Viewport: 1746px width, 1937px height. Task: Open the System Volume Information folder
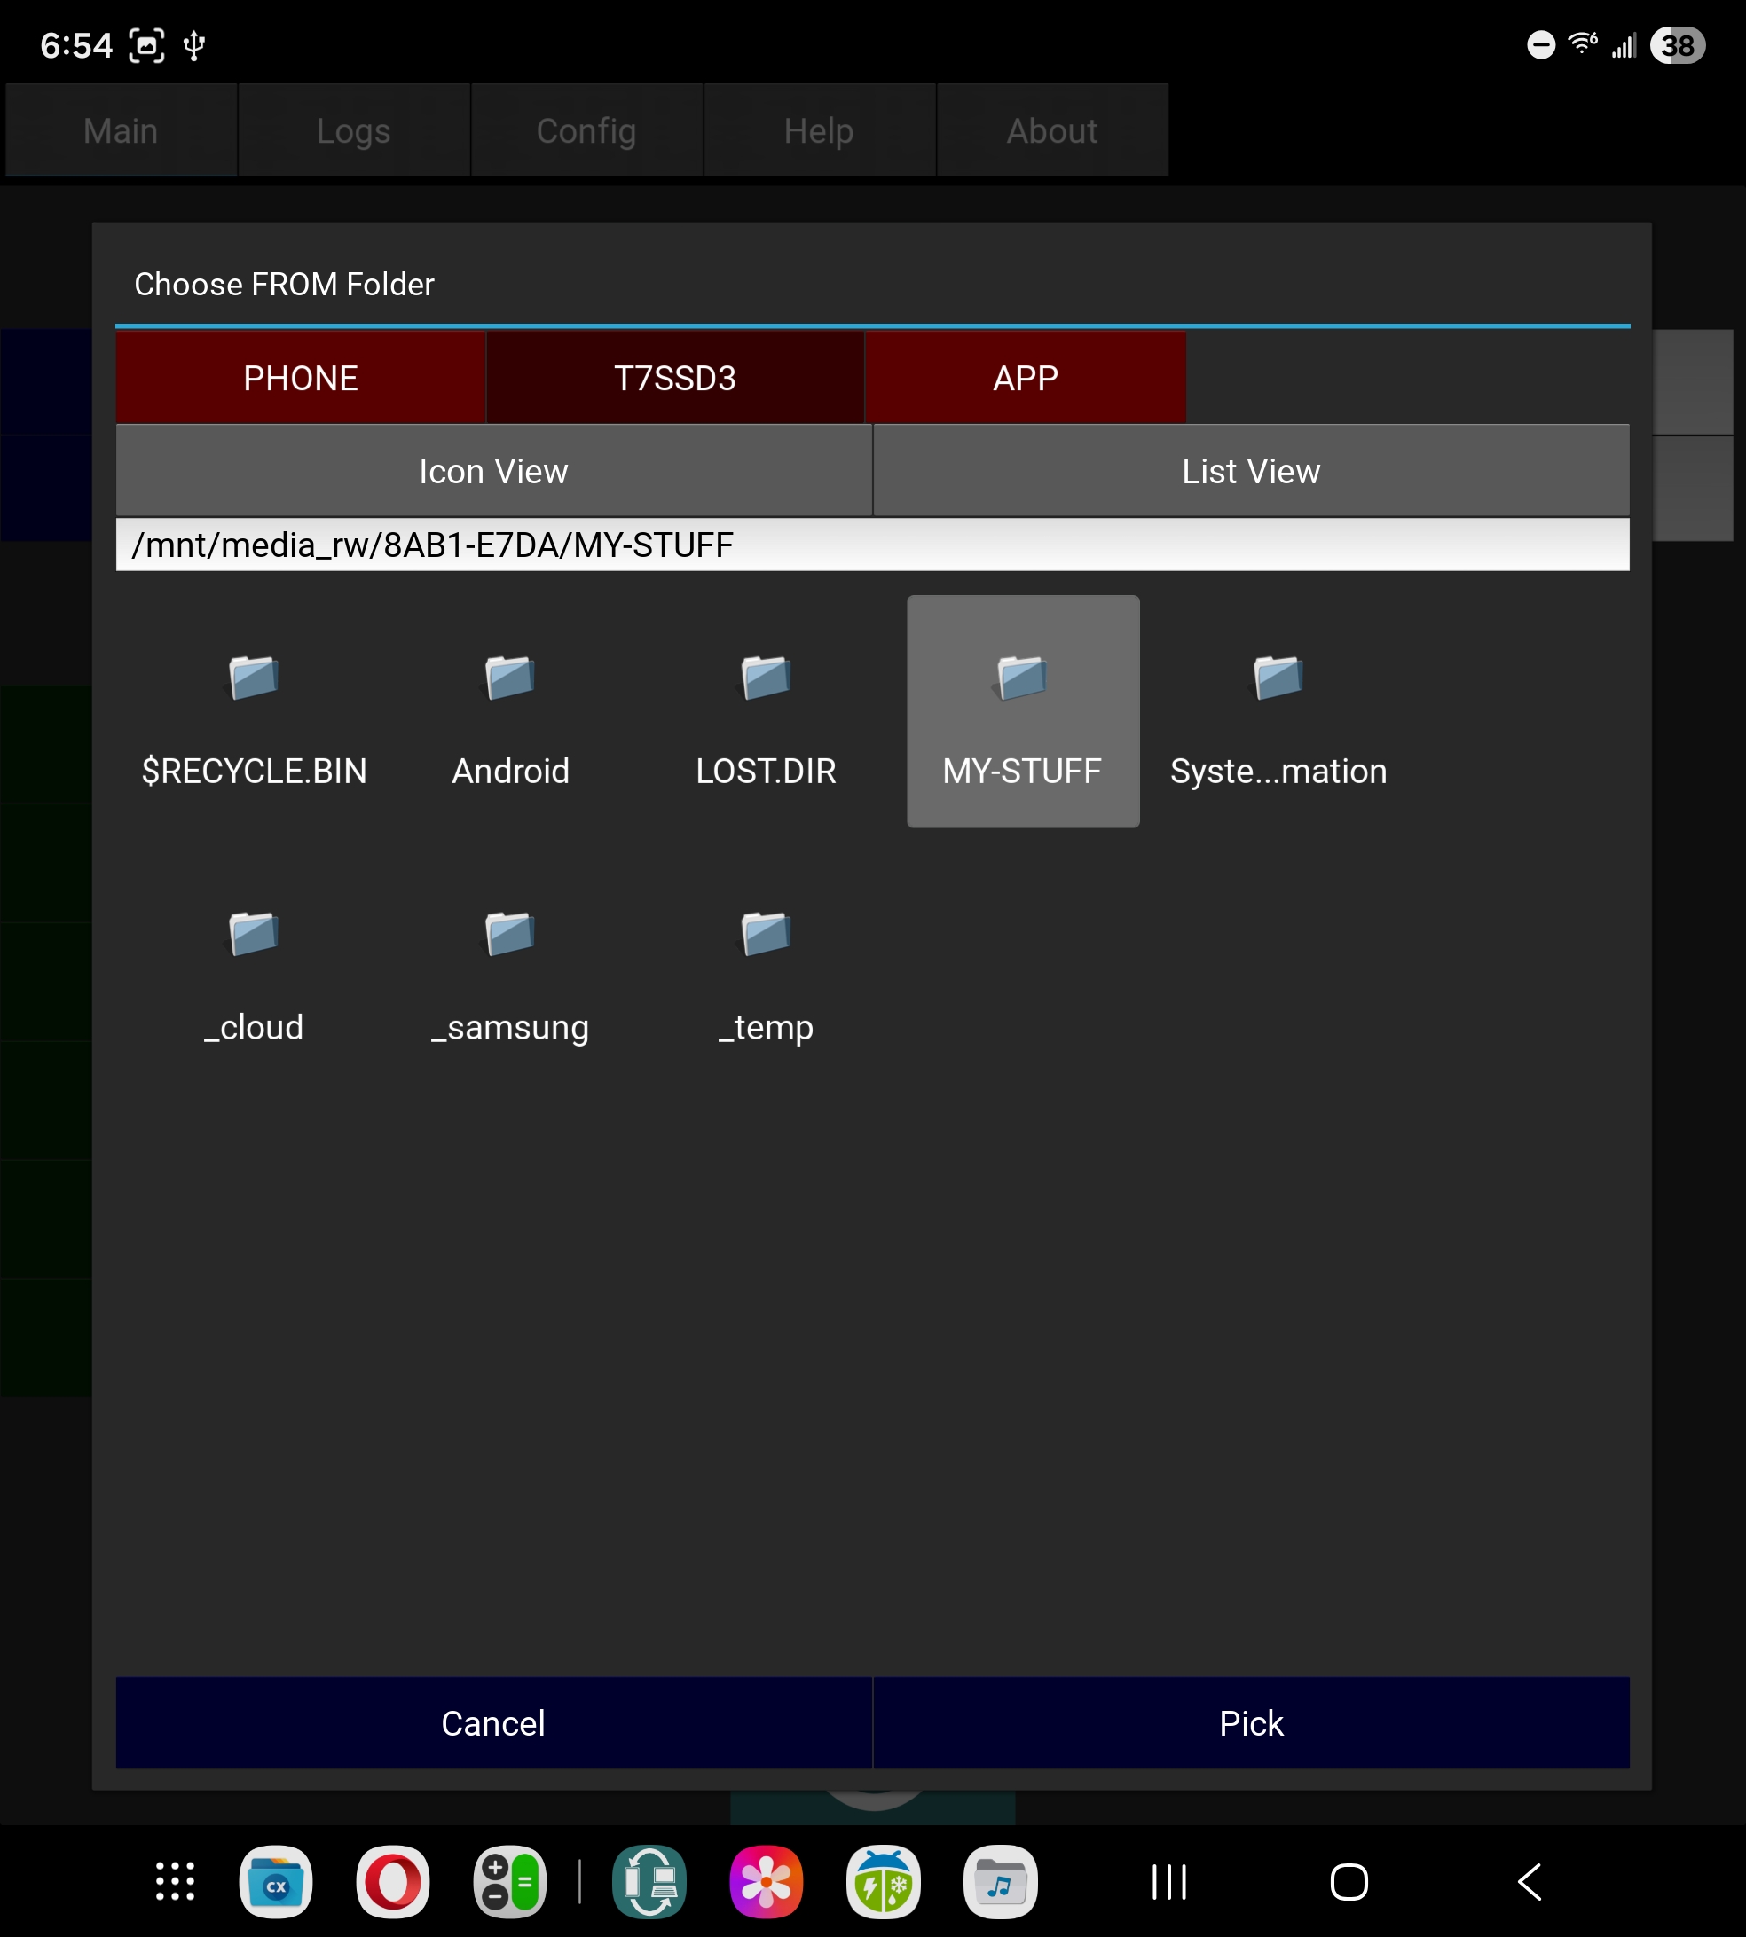[x=1278, y=711]
